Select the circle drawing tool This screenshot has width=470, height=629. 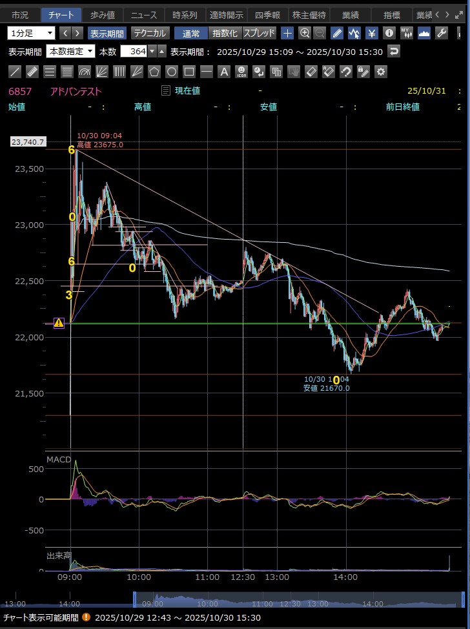click(x=171, y=72)
